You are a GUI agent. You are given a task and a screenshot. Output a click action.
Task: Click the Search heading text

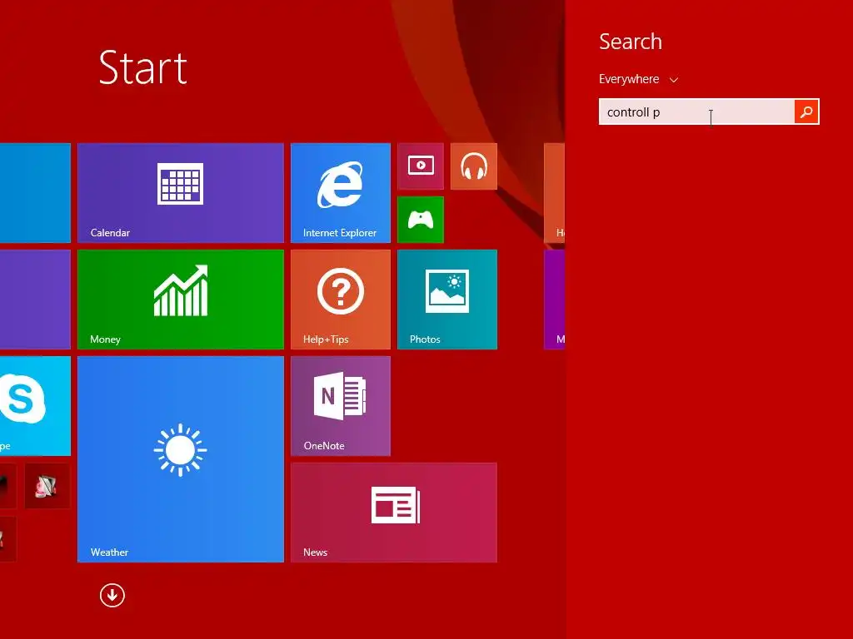click(x=631, y=42)
